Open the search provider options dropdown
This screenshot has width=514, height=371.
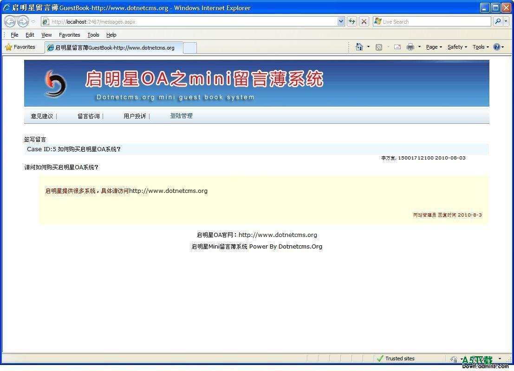point(506,22)
